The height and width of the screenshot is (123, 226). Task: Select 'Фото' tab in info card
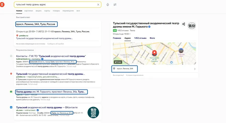click(152, 38)
